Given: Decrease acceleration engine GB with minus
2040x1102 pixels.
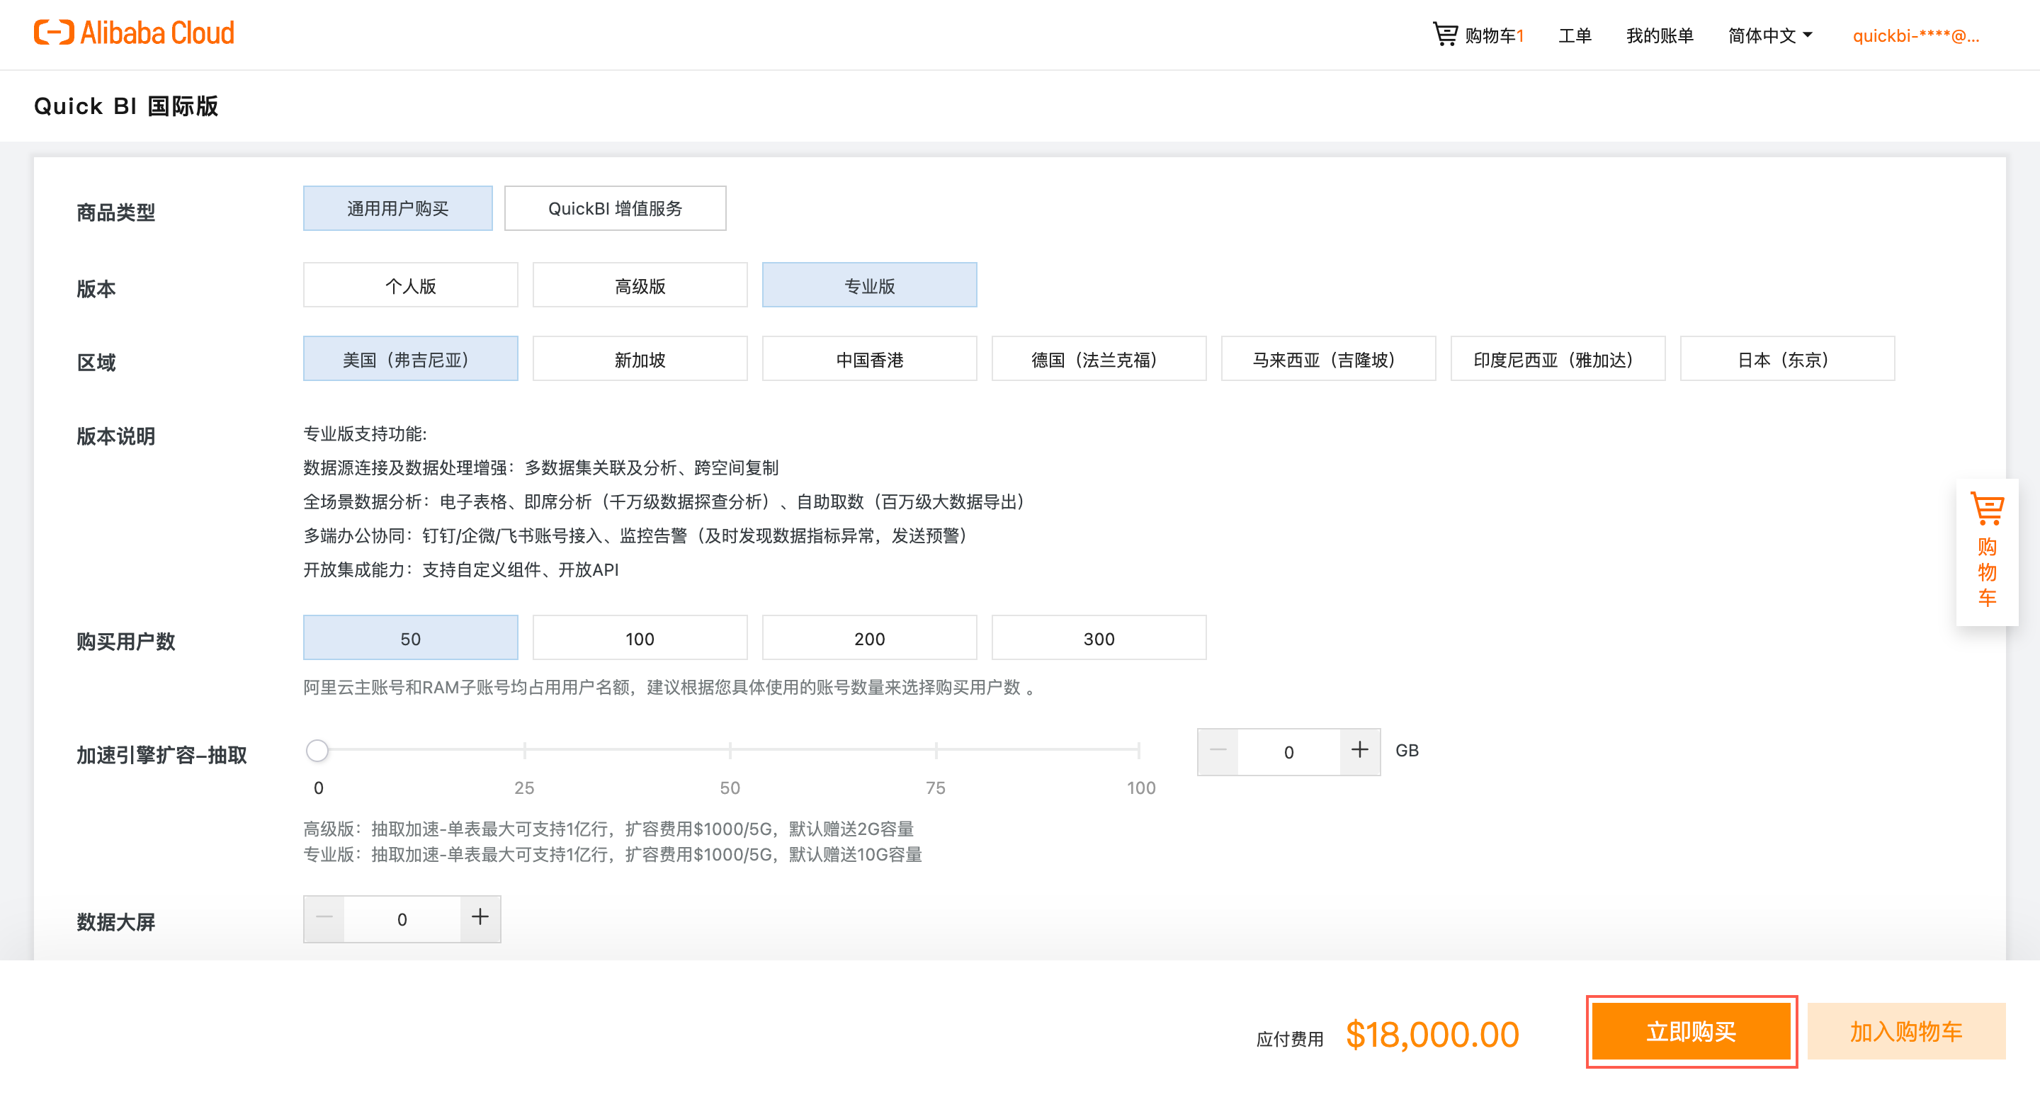Looking at the screenshot, I should [1218, 751].
